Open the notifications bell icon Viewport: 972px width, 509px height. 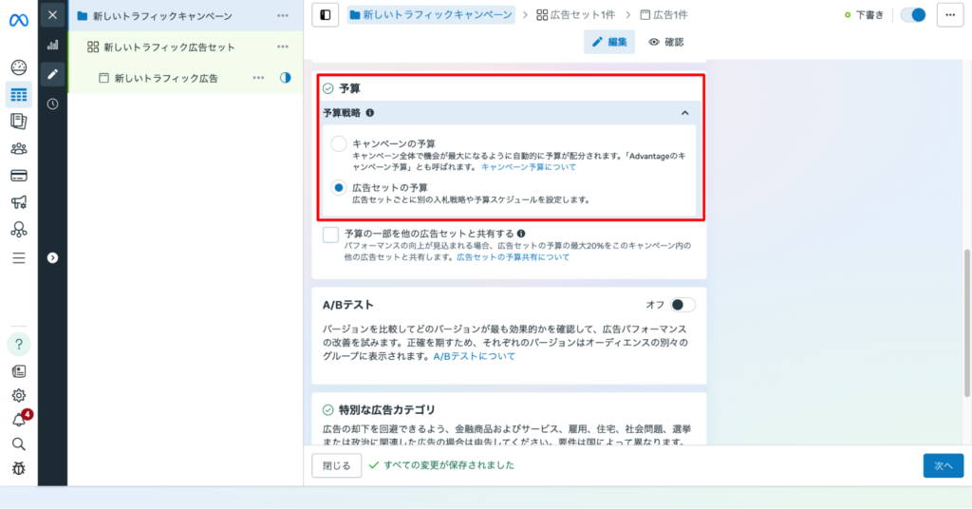[x=18, y=420]
